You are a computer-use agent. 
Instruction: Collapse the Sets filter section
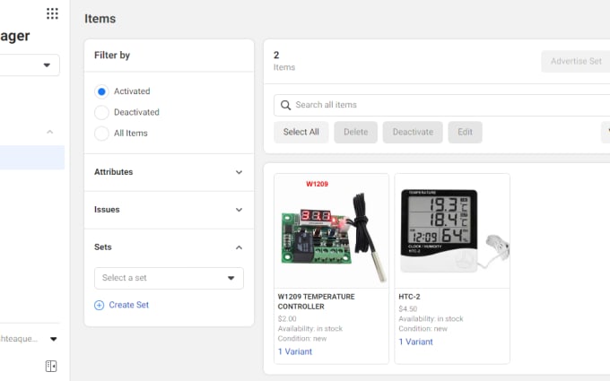[x=169, y=247]
